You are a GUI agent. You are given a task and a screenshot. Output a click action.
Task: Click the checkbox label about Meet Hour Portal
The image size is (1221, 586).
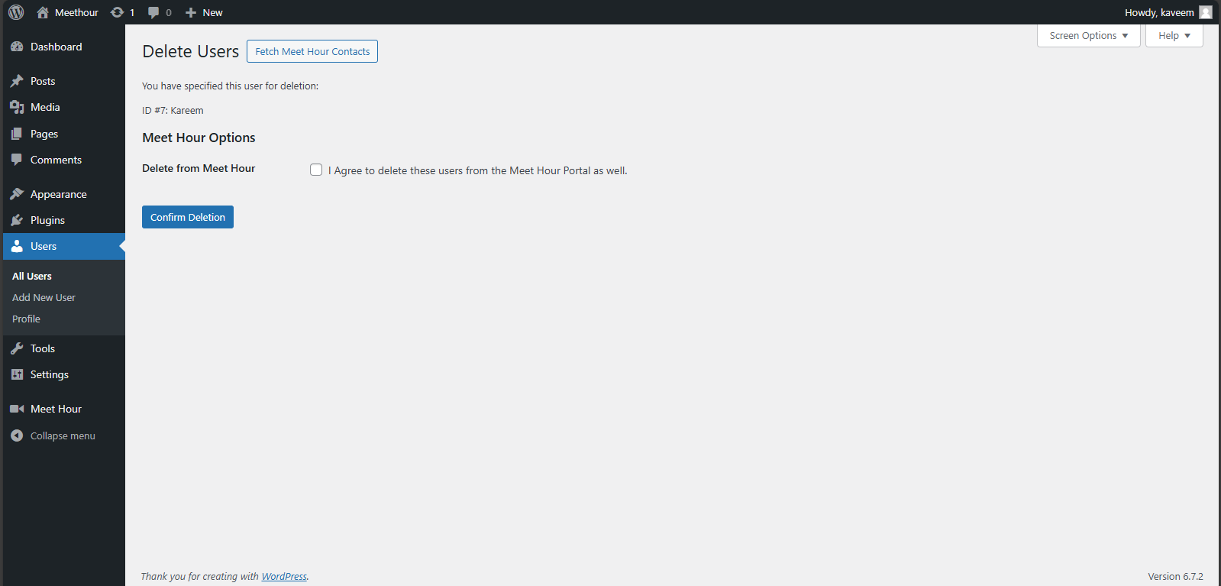pyautogui.click(x=478, y=170)
